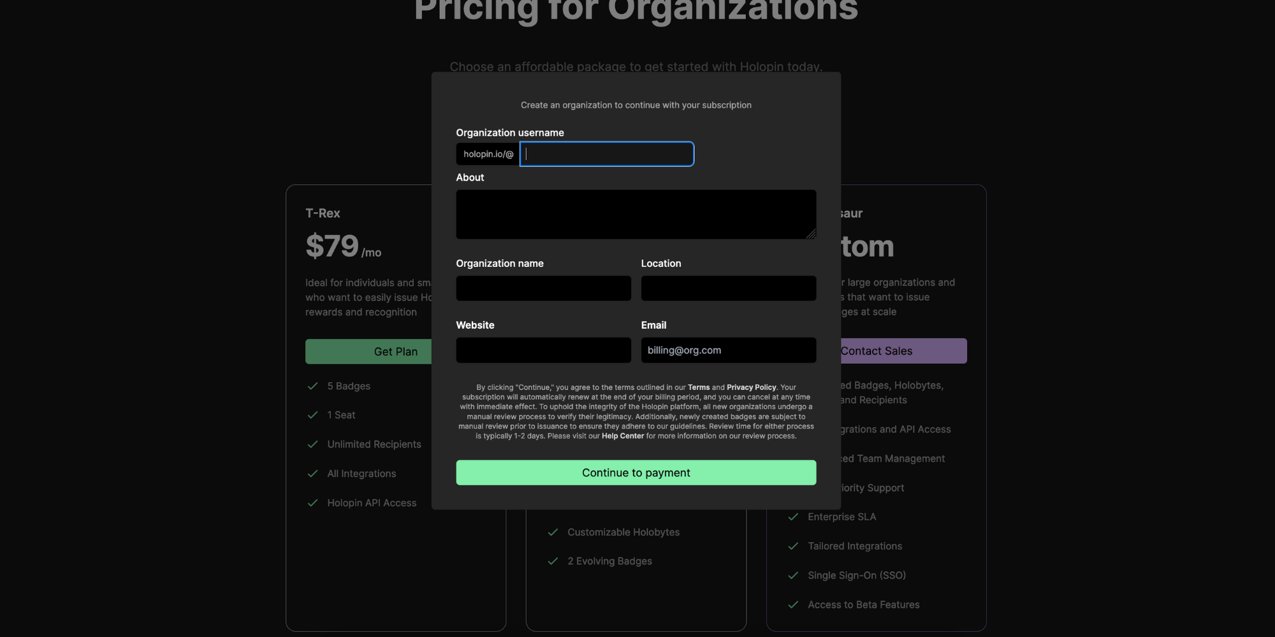Click the 2 Evolving Badges feature text

click(x=609, y=561)
